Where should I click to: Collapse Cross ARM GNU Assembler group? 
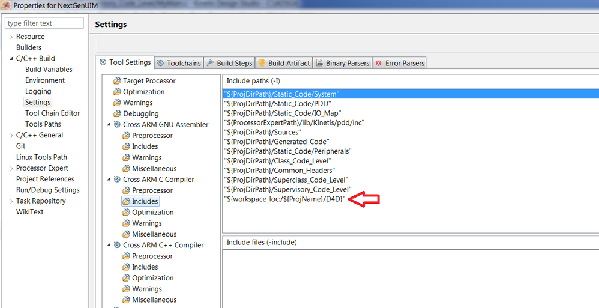pos(109,124)
